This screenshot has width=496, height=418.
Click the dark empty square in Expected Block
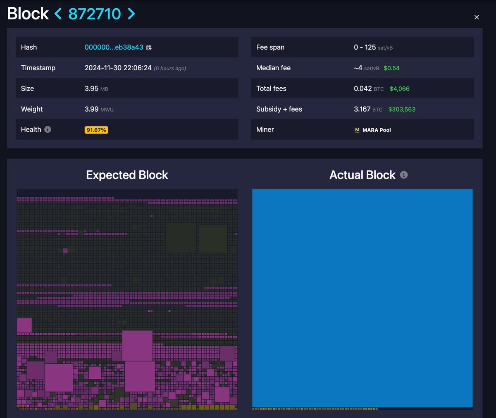click(181, 238)
